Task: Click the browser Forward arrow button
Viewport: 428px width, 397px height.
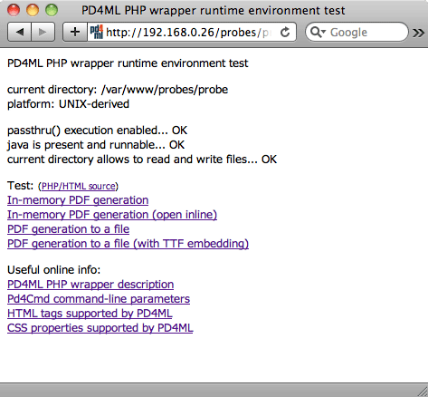Action: 43,32
